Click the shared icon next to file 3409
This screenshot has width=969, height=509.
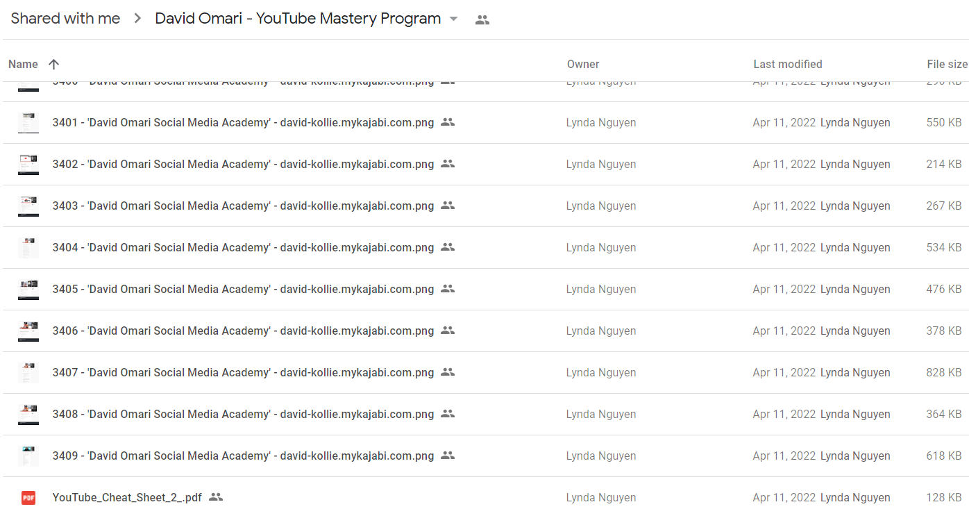pyautogui.click(x=448, y=456)
